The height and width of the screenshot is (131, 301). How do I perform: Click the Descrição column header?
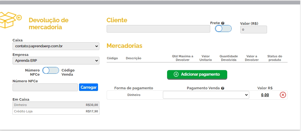133,58
